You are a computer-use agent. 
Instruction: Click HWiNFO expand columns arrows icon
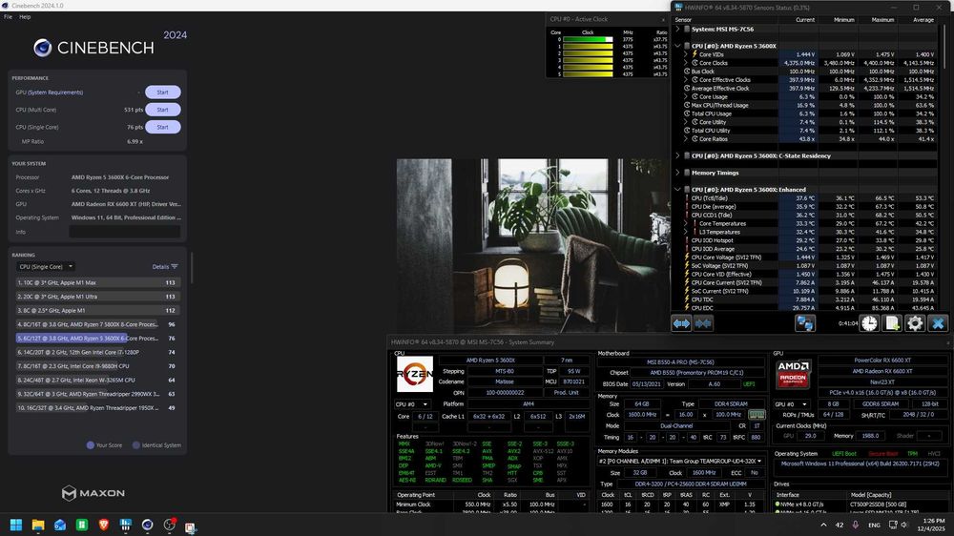[681, 323]
